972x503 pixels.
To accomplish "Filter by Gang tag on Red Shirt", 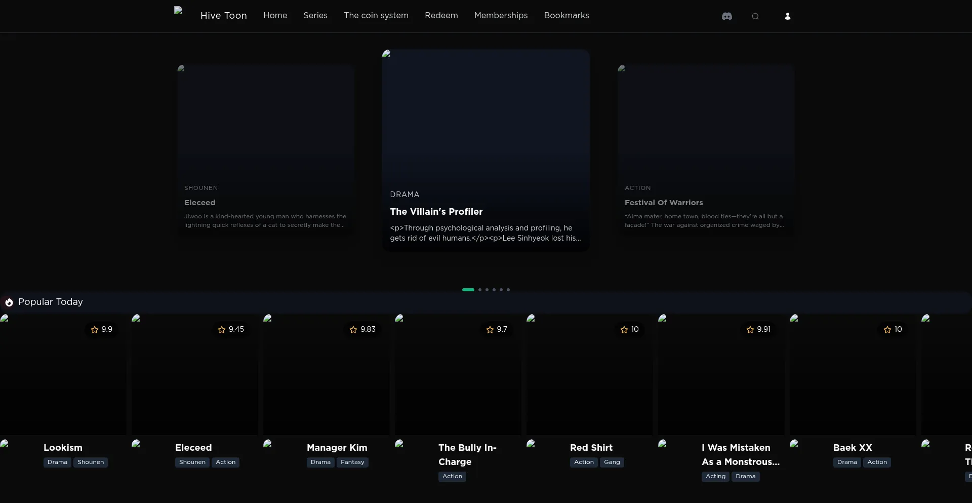I will (x=612, y=462).
